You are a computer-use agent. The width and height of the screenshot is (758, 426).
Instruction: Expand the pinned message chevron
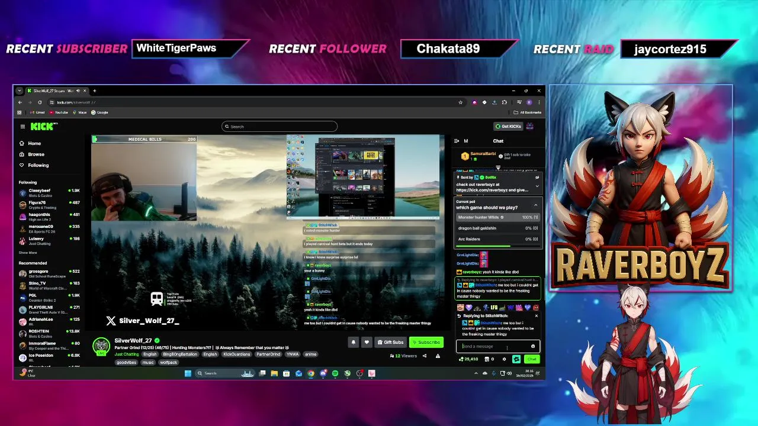pyautogui.click(x=537, y=186)
